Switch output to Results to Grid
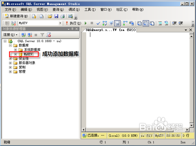This screenshot has width=196, height=146. [146, 23]
